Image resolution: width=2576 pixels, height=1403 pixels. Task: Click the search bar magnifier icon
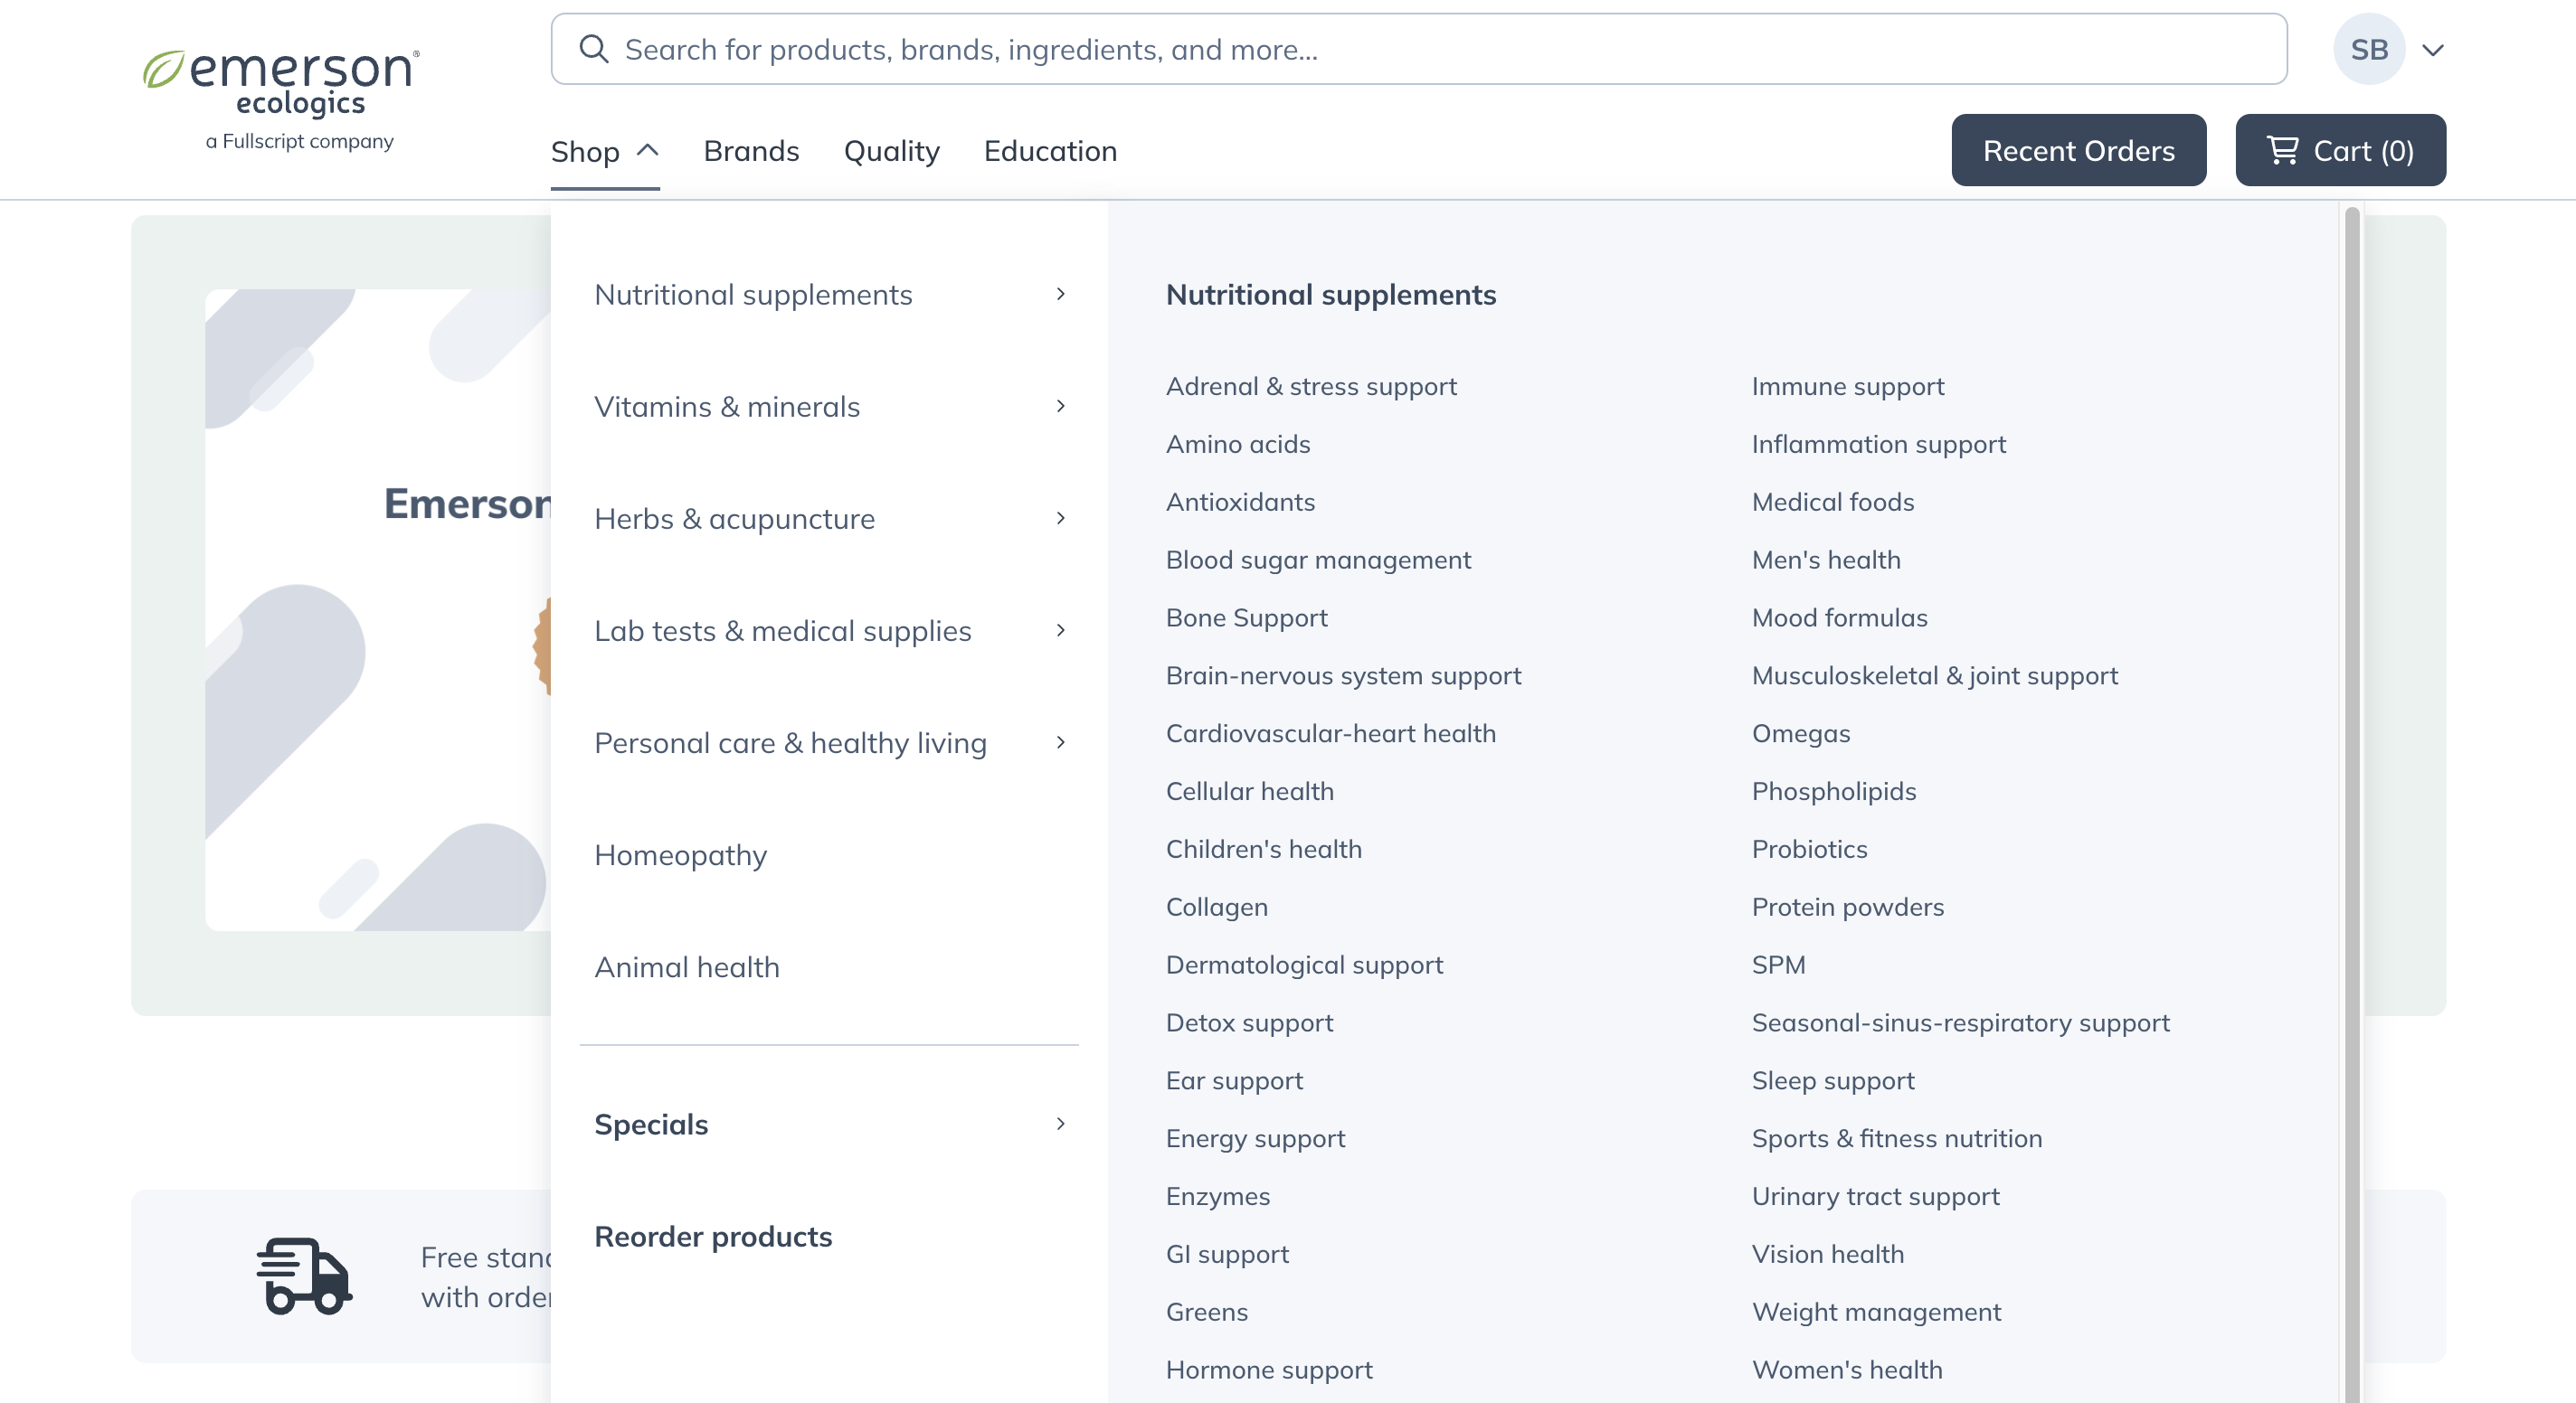(x=593, y=49)
